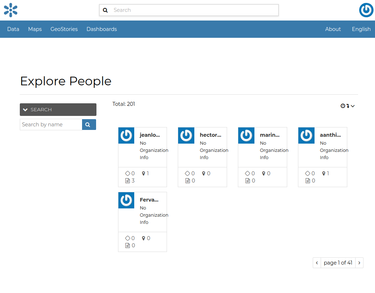Open the sort order dropdown chevron
This screenshot has height=293, width=375.
point(352,106)
